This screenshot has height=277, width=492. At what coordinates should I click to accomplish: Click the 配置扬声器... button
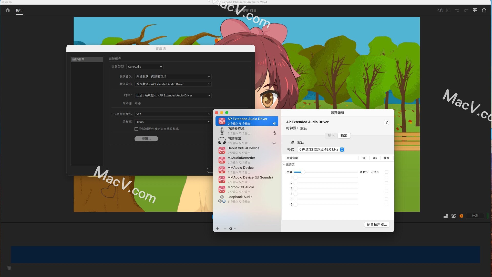coord(377,225)
